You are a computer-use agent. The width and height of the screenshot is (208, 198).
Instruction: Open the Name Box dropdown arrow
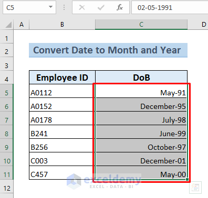point(50,7)
